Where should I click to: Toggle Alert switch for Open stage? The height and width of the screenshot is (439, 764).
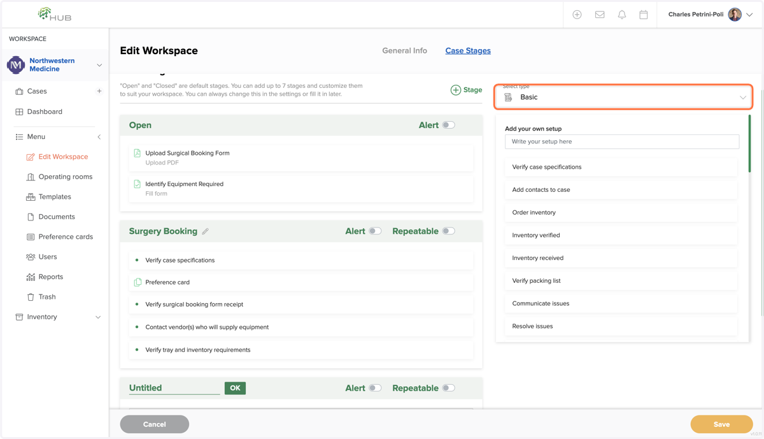tap(449, 126)
